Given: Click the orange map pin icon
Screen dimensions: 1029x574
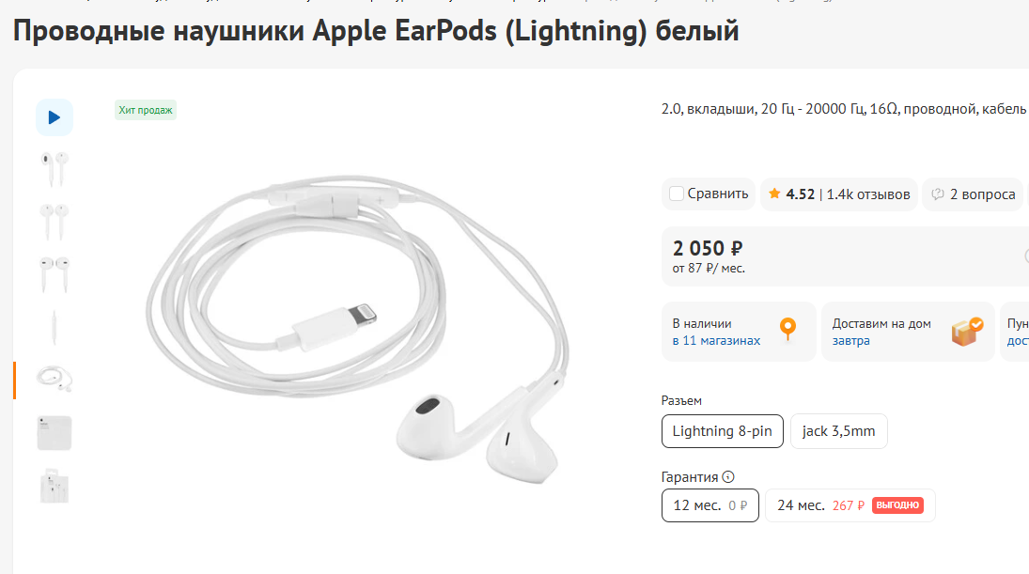Looking at the screenshot, I should (787, 330).
